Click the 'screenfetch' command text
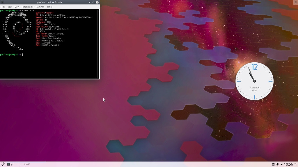The width and height of the screenshot is (298, 167). [28, 10]
